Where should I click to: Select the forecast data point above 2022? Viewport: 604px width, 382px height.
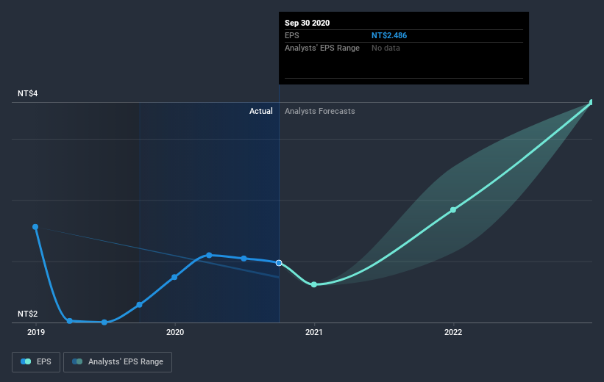[453, 210]
